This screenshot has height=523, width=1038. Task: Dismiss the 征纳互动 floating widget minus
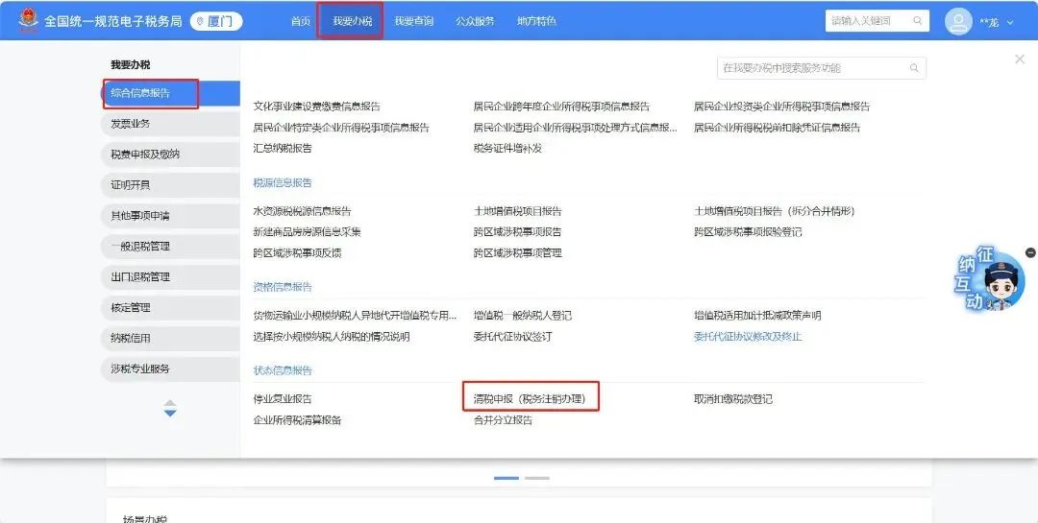[1030, 252]
